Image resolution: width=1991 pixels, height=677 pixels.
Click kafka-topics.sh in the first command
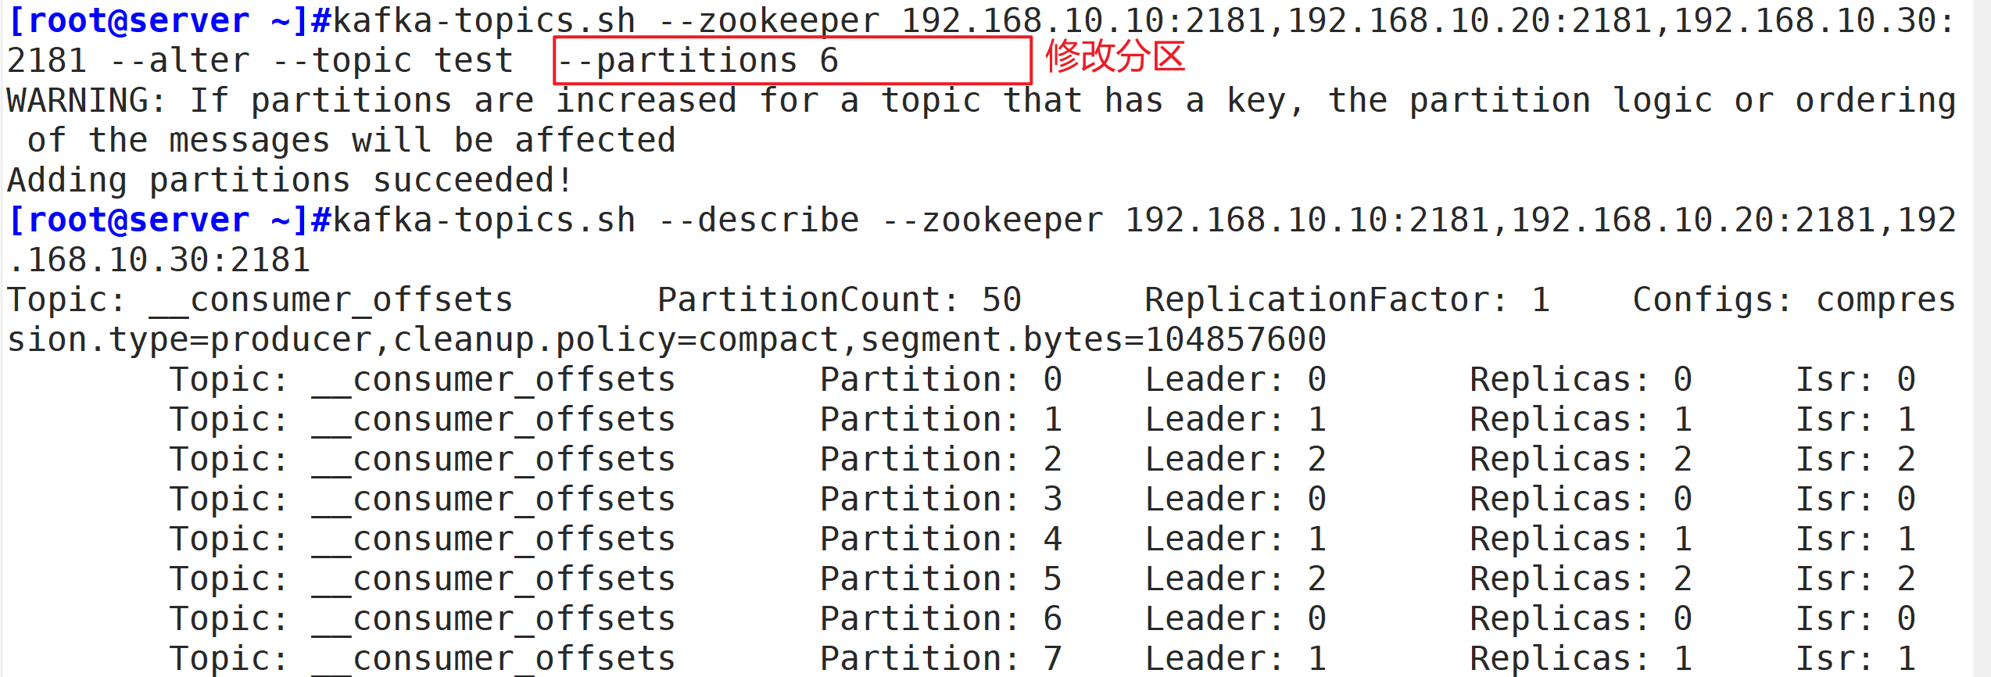(484, 21)
